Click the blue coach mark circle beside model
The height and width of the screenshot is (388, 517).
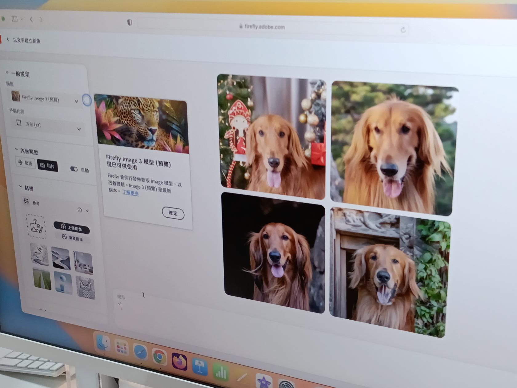click(87, 100)
